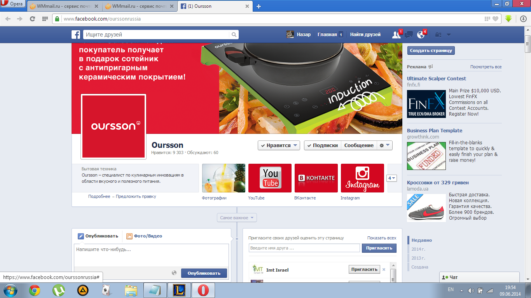Open Windows Start button

coord(10,290)
